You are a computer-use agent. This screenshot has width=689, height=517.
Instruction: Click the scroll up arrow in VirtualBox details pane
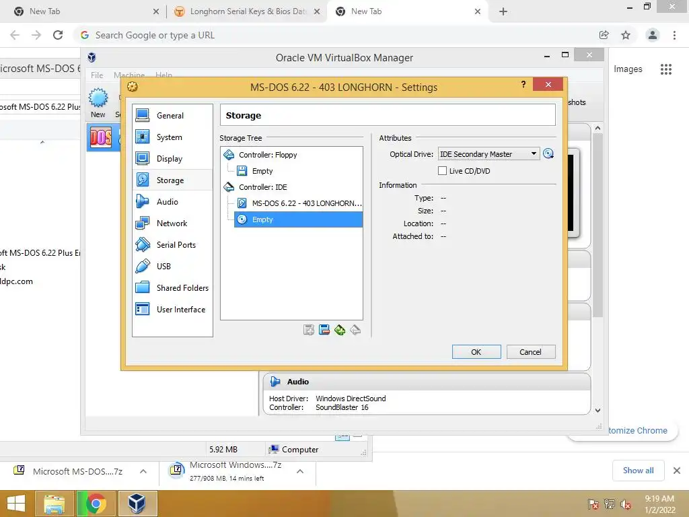point(597,128)
